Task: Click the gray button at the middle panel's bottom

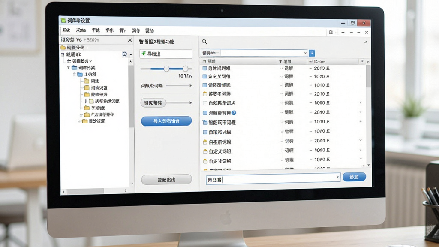Action: [x=167, y=180]
